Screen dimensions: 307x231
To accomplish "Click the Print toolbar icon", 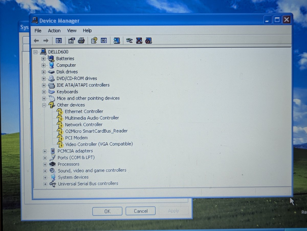I will point(81,40).
